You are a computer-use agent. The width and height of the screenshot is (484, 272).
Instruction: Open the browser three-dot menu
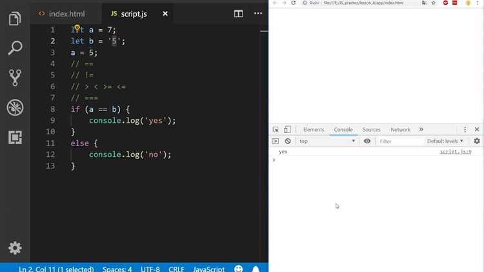[x=478, y=3]
